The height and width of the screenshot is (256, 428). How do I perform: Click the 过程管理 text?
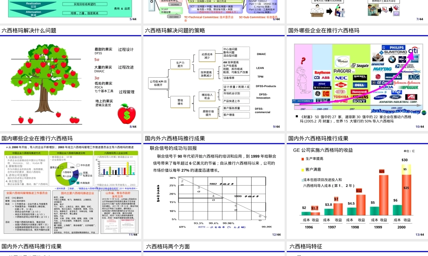[126, 92]
